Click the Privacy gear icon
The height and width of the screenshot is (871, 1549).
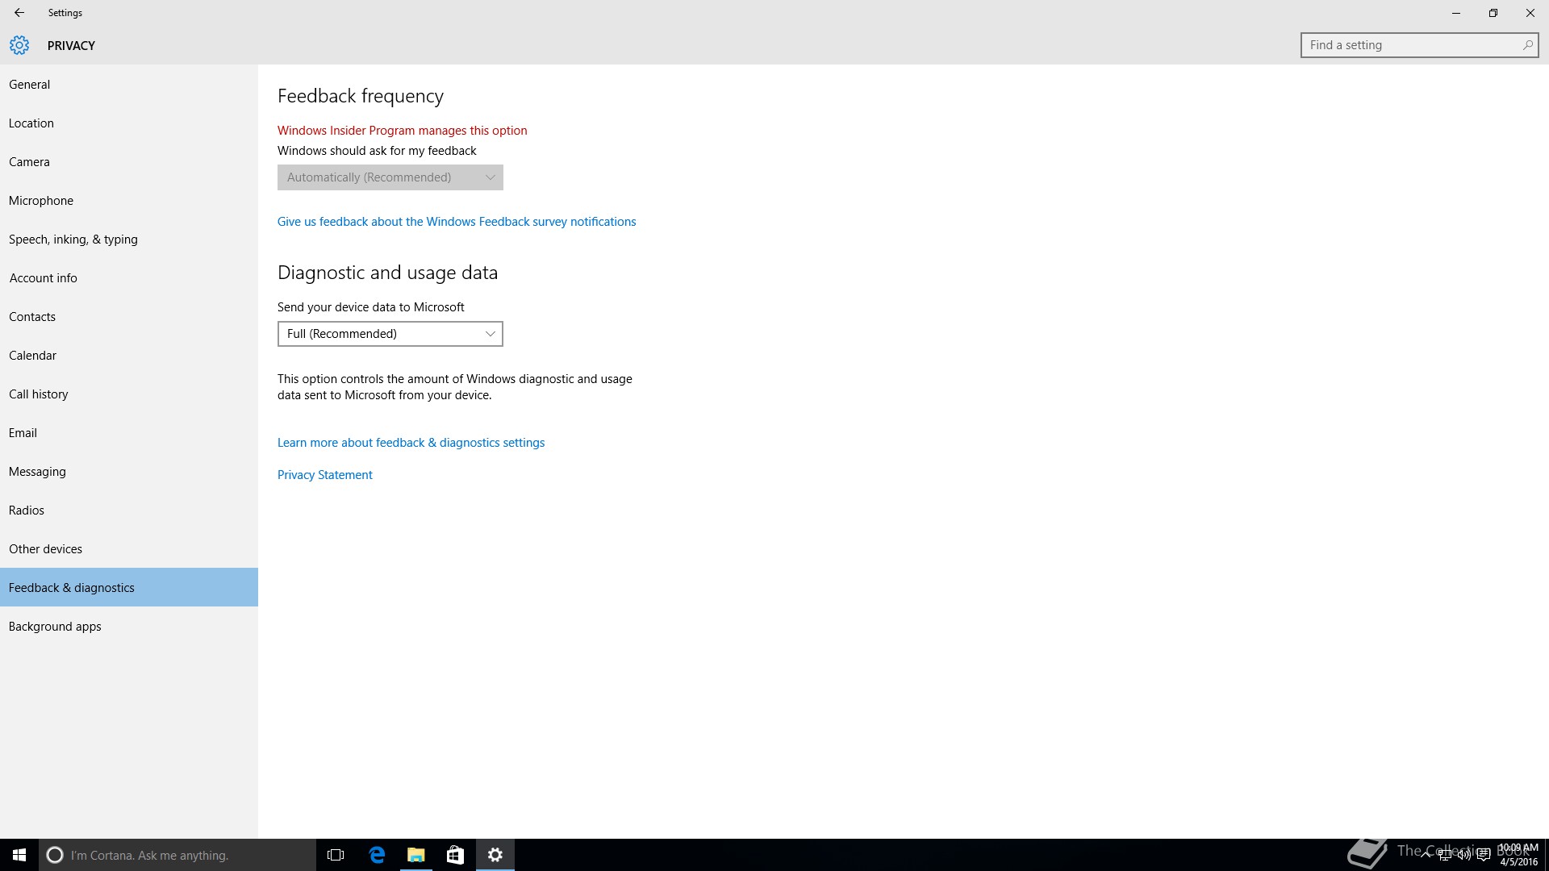19,45
